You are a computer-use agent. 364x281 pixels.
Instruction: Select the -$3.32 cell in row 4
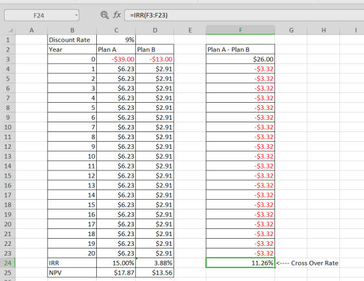point(240,69)
